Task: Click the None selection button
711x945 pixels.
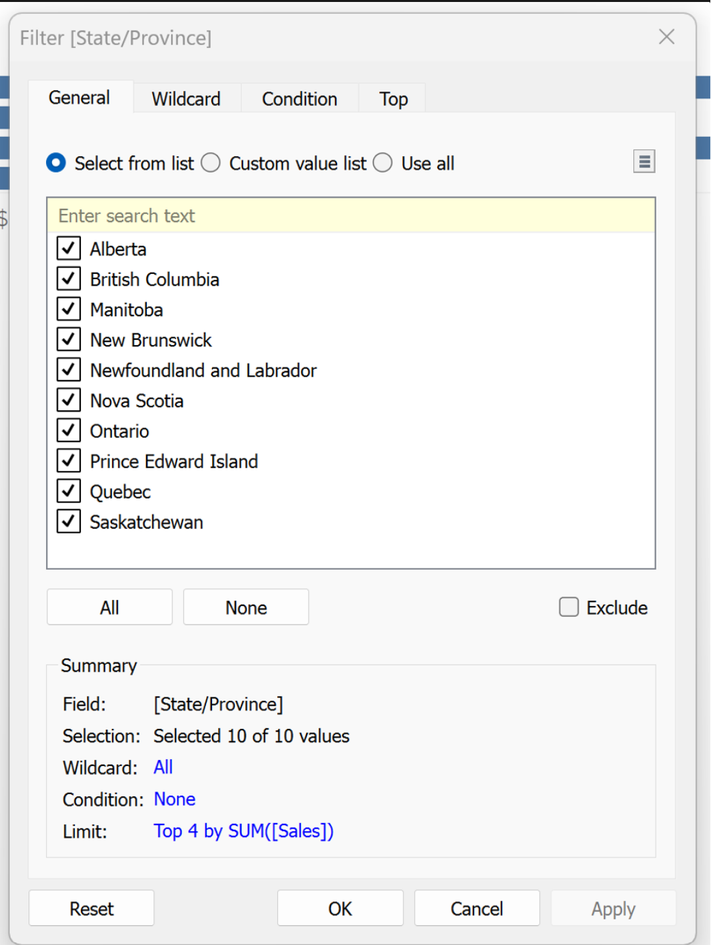Action: click(246, 607)
